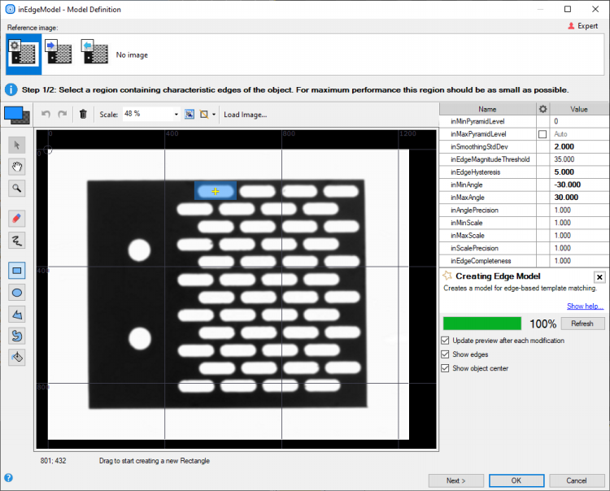Open the Scale percentage dropdown
This screenshot has height=491, width=610.
(176, 115)
